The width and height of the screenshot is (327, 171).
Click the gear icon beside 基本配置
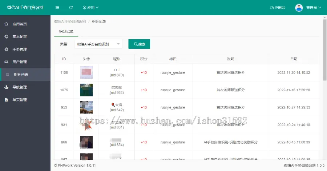pos(6,36)
